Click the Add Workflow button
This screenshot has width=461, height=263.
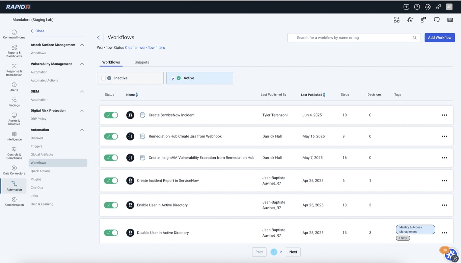(440, 37)
